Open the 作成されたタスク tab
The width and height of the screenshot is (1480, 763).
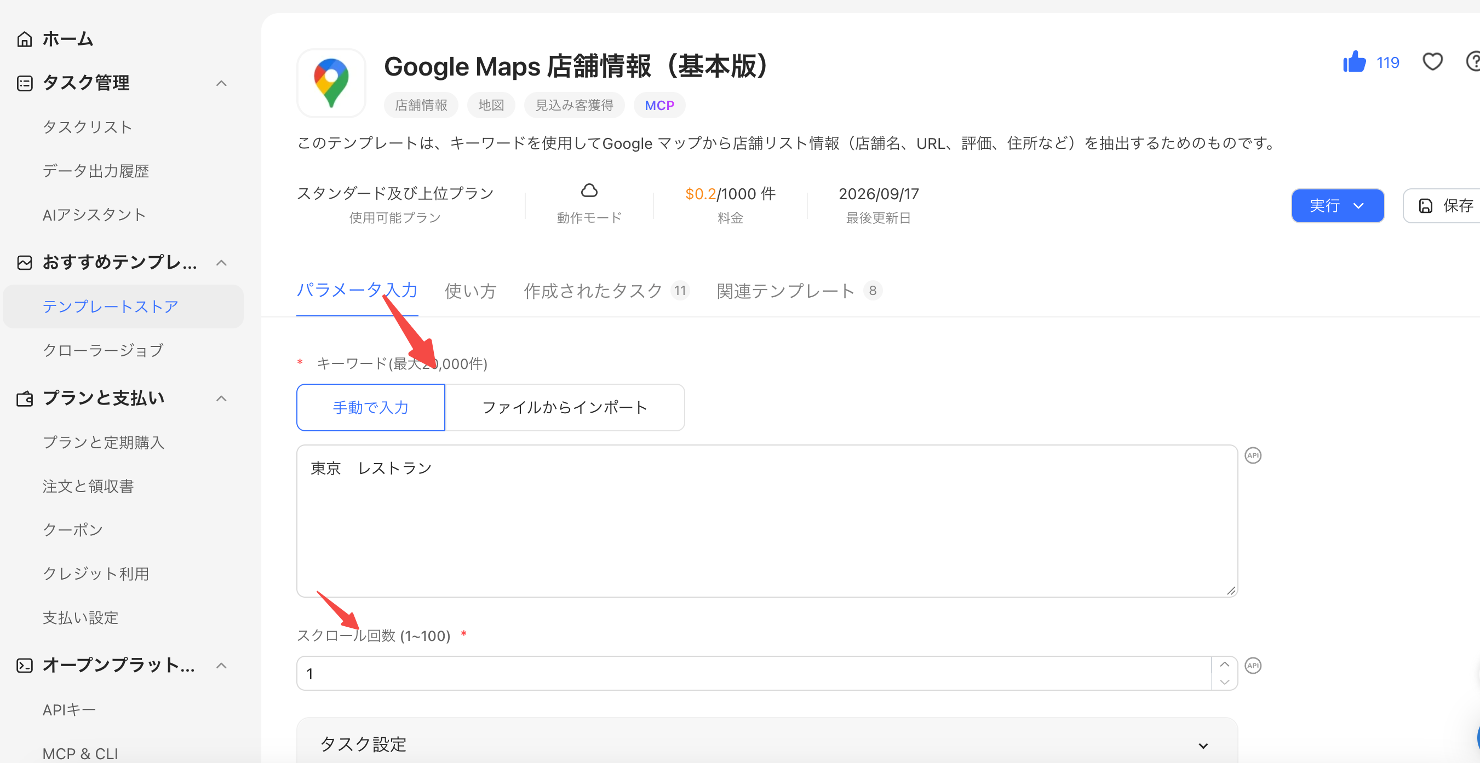pos(606,291)
